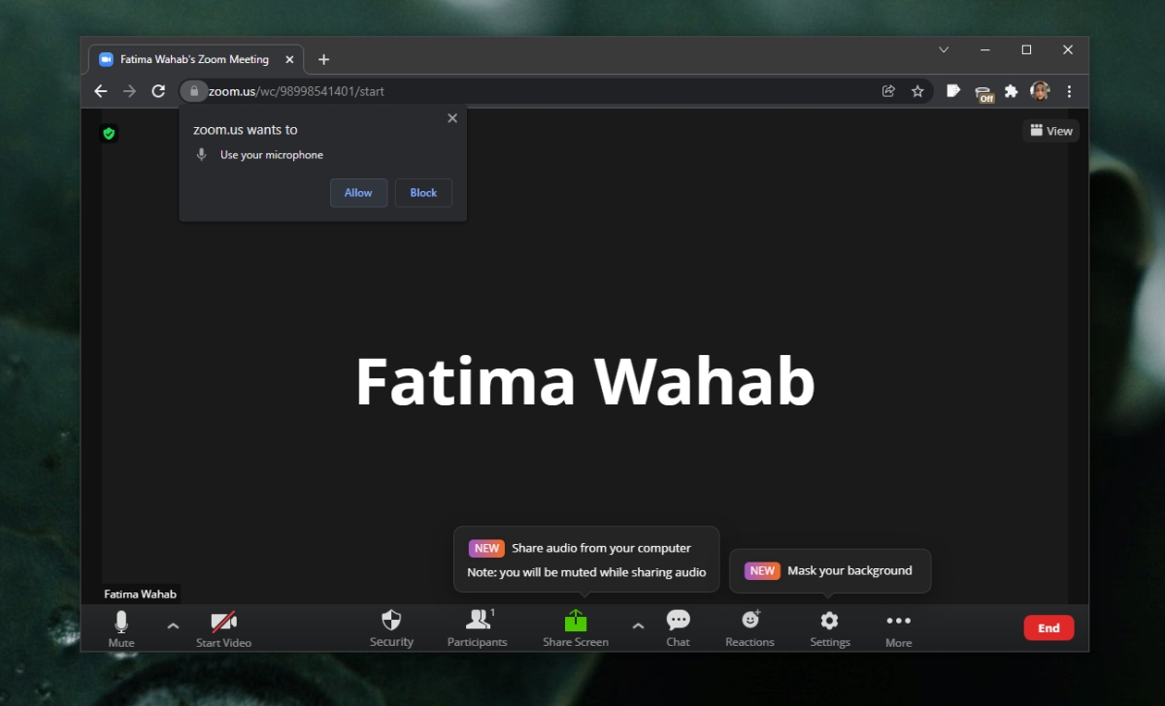
Task: Expand the audio options next to Mute
Action: 173,627
